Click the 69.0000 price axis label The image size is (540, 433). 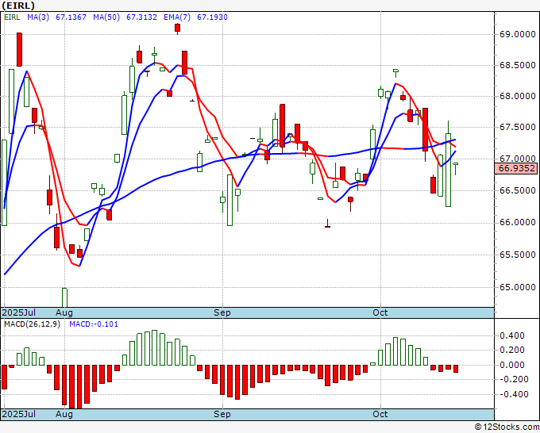click(518, 34)
